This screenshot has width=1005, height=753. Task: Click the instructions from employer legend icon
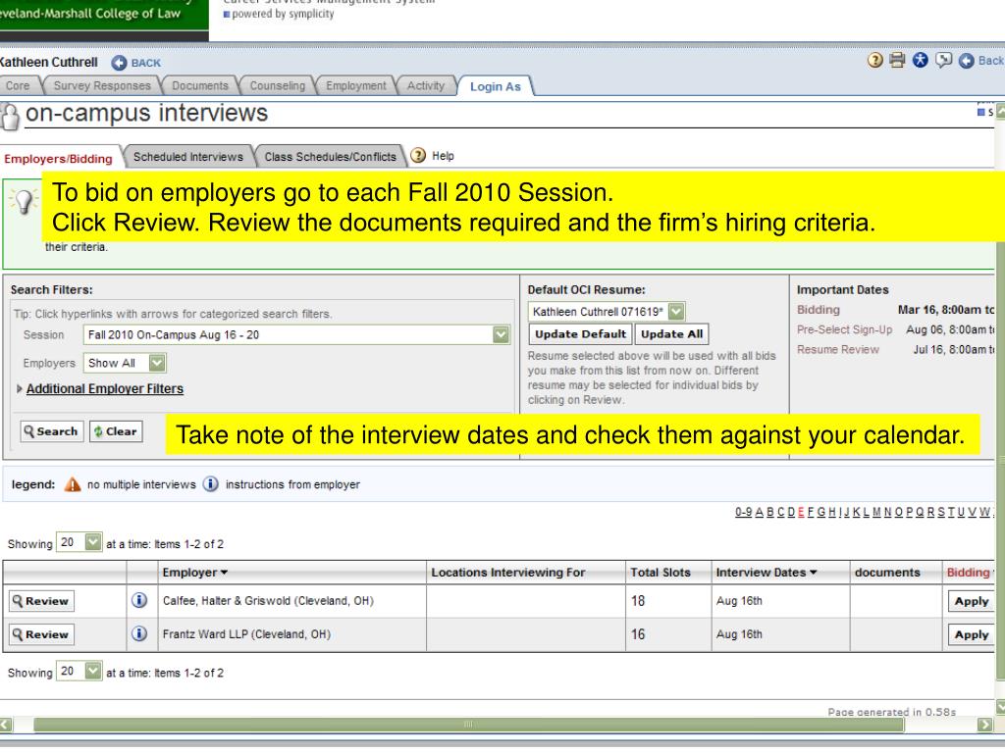211,484
